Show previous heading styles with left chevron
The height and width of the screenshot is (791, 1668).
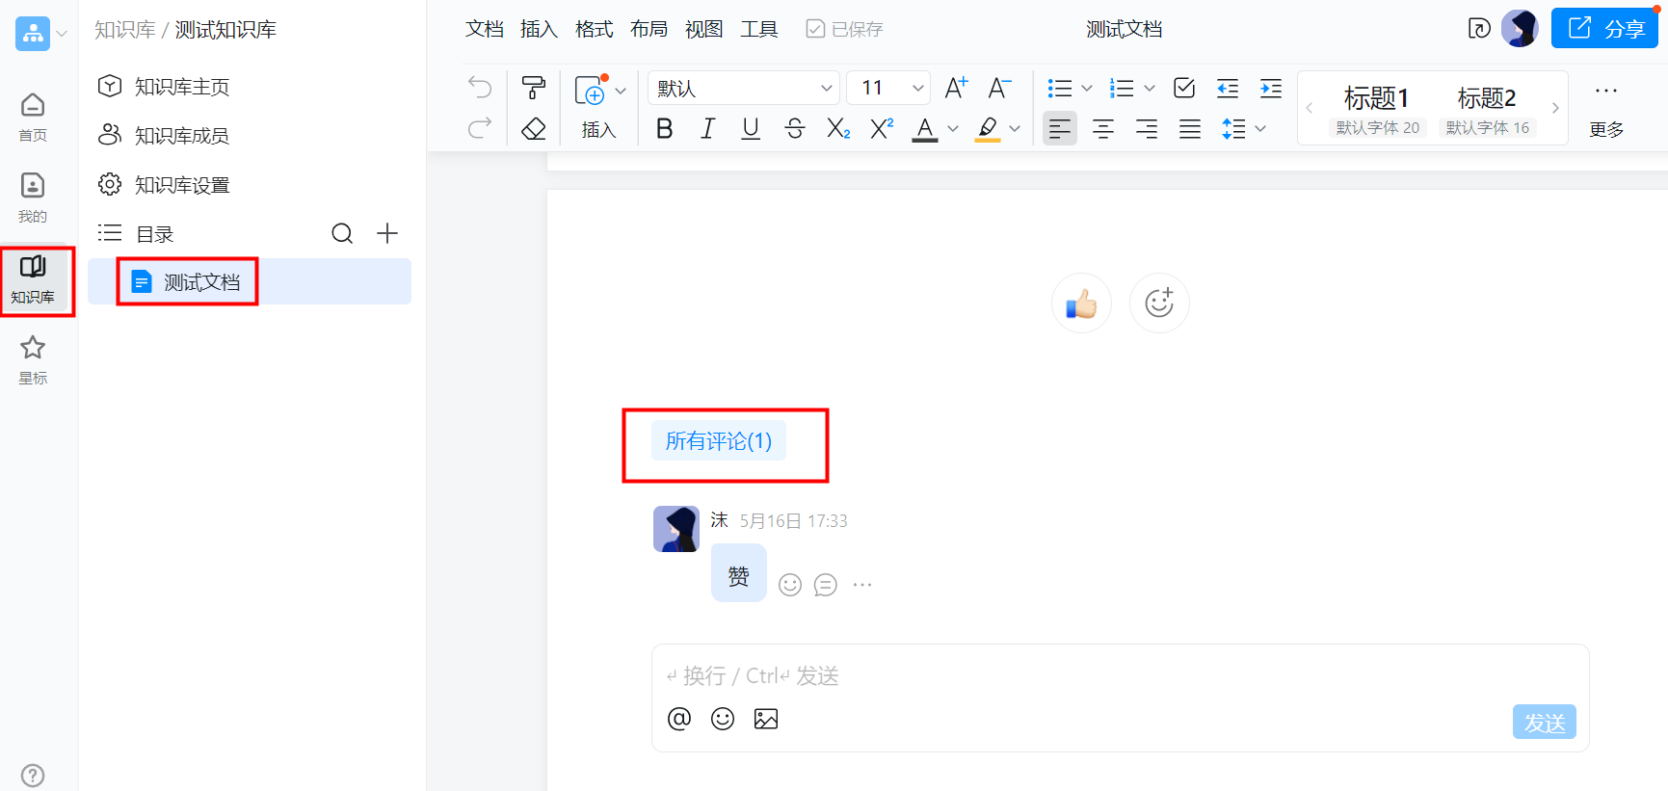1310,108
